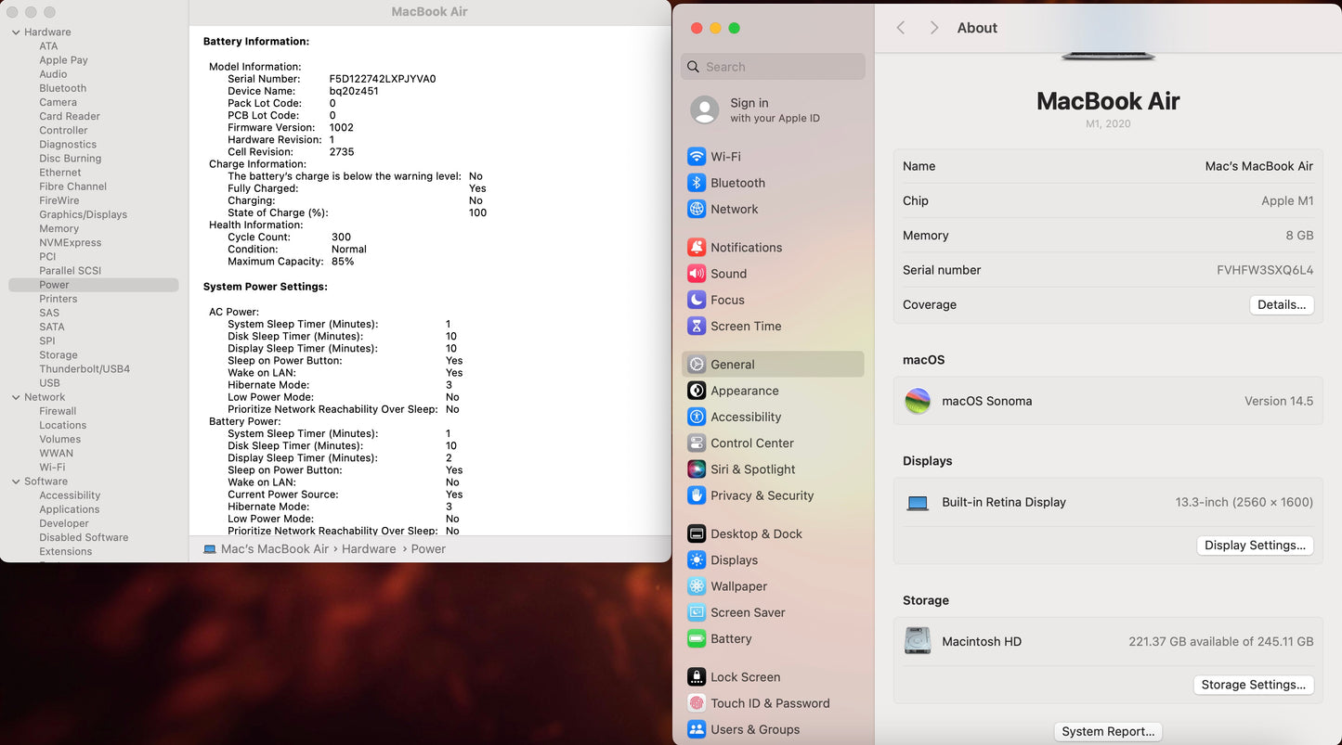Open Focus moon icon
This screenshot has width=1342, height=745.
point(697,300)
